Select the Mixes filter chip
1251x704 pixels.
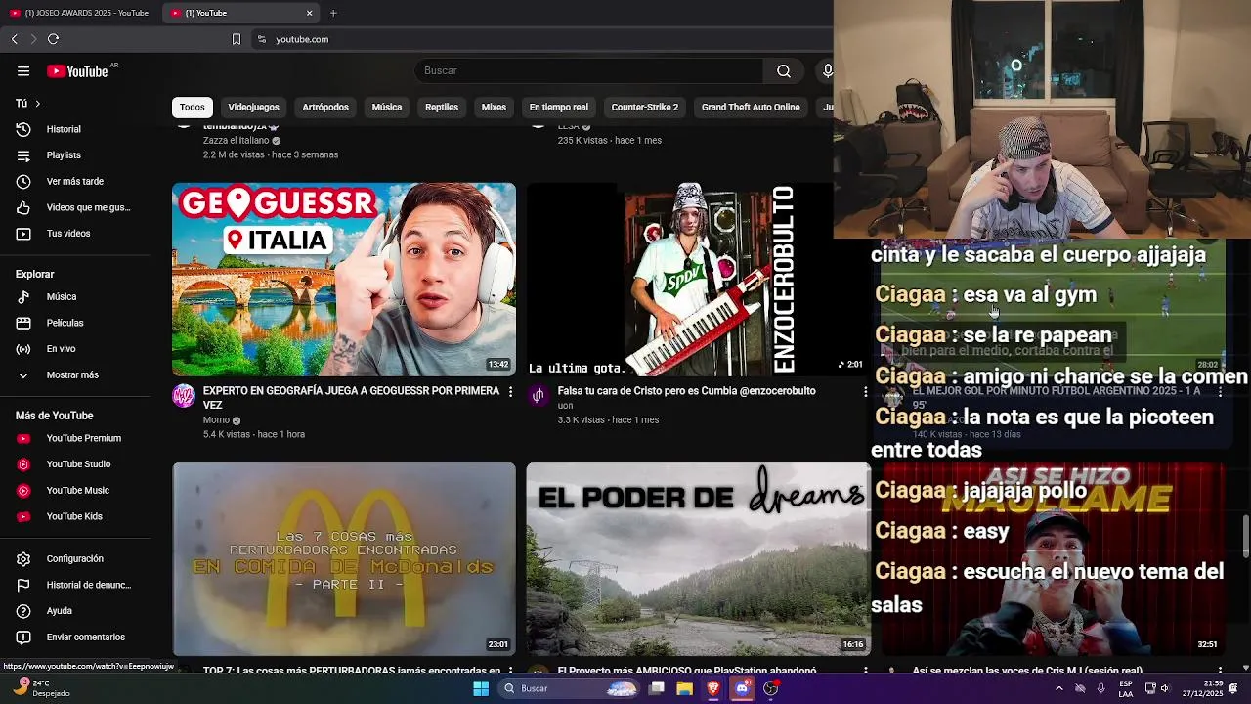point(494,107)
